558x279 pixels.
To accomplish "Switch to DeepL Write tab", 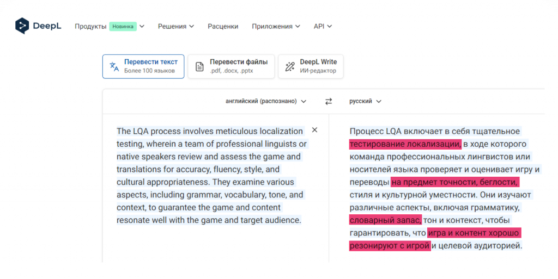I will click(311, 66).
